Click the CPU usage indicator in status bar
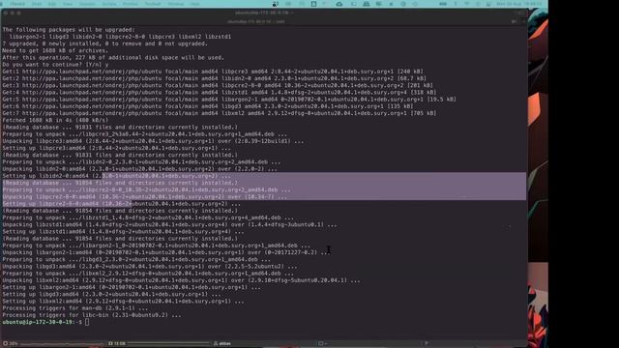Image resolution: width=619 pixels, height=348 pixels. pos(11,343)
